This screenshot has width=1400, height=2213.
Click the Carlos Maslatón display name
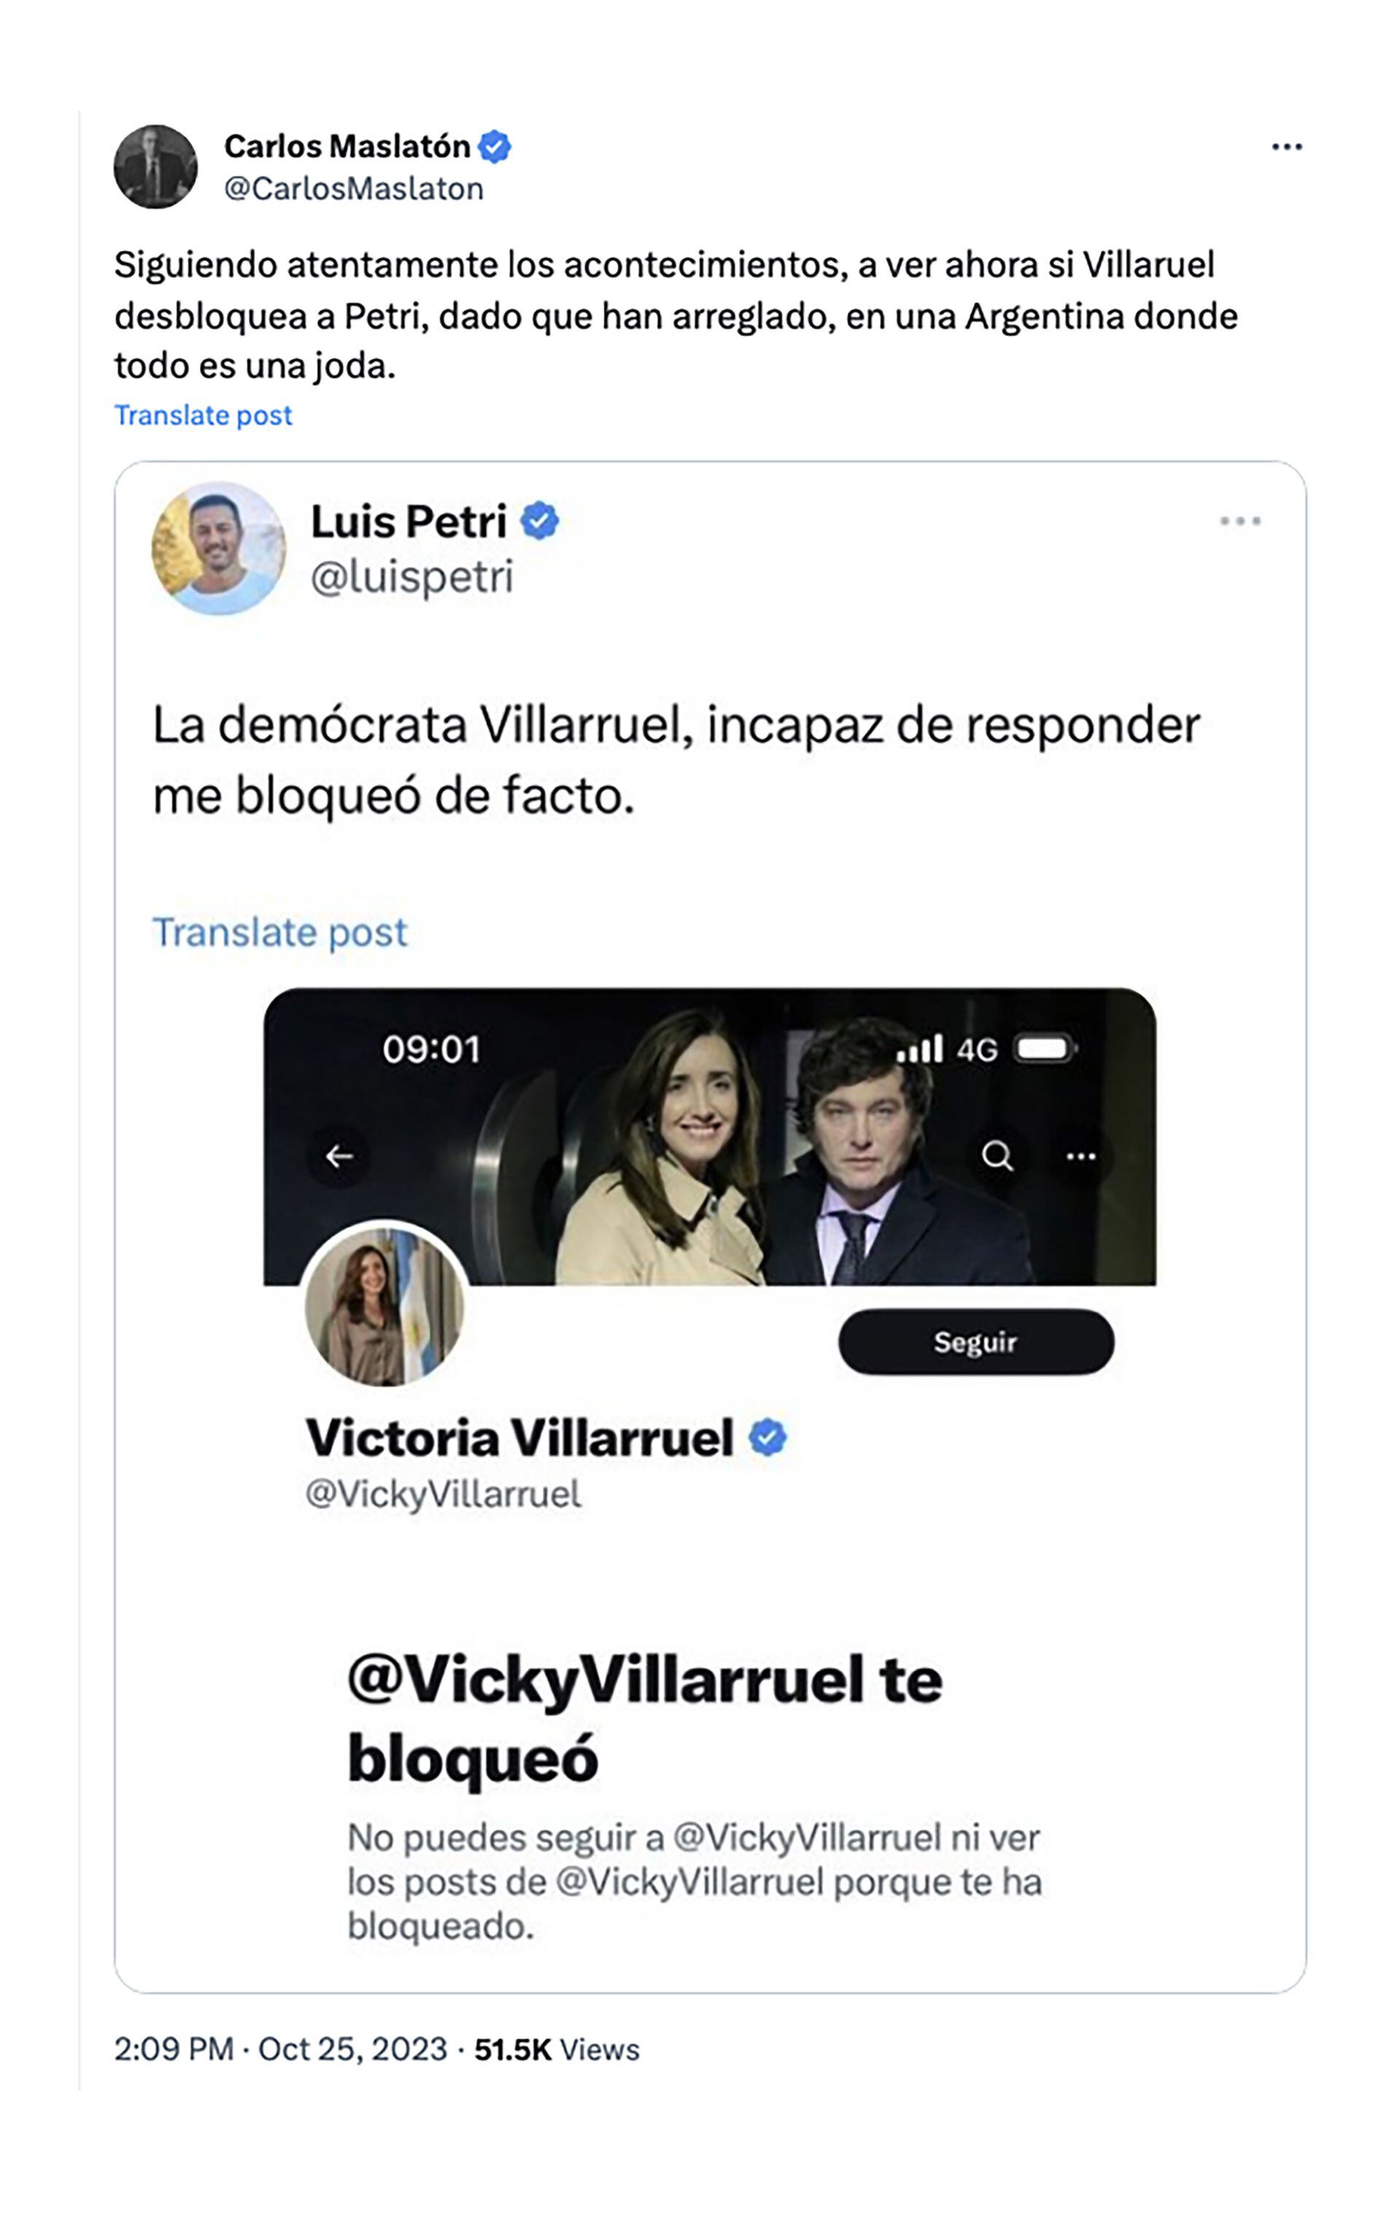click(x=346, y=146)
